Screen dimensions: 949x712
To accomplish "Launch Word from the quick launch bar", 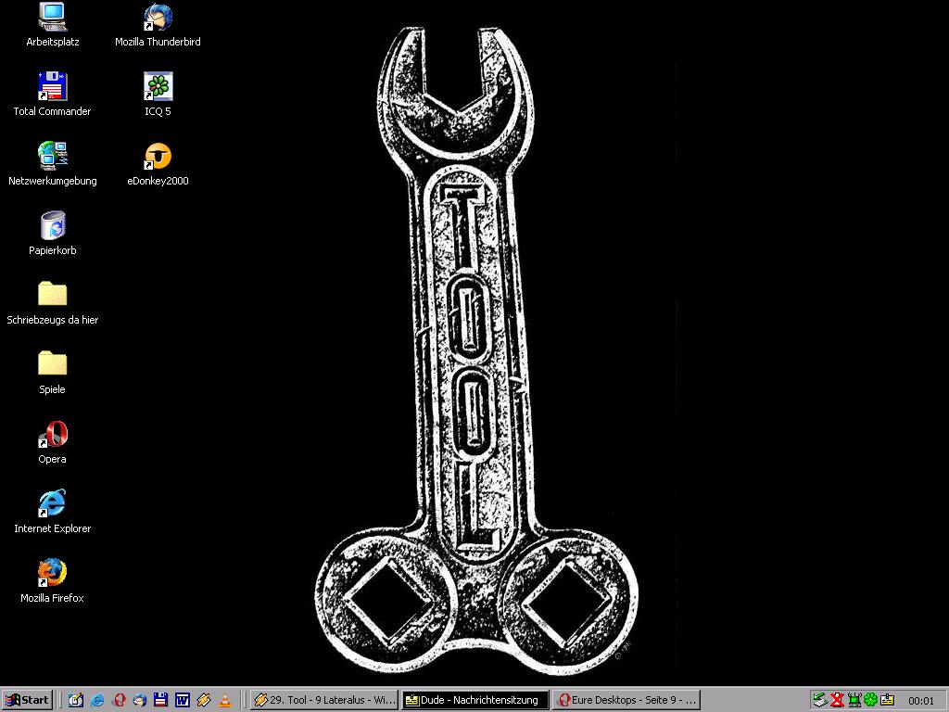I will (x=183, y=700).
